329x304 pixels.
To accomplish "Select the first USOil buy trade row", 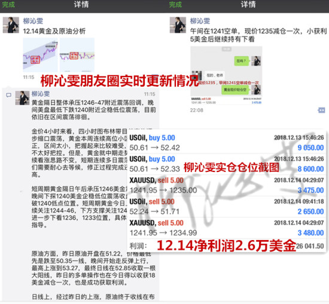I will pos(227,143).
